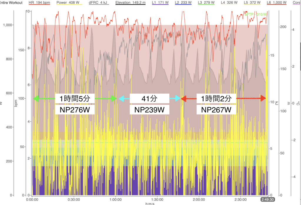
Task: Select the L1 171 W zone legend
Action: point(160,3)
